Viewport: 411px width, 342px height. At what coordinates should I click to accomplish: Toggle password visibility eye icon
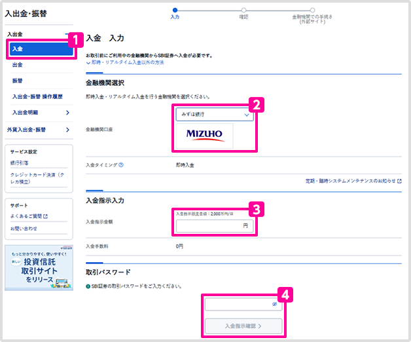pyautogui.click(x=274, y=304)
